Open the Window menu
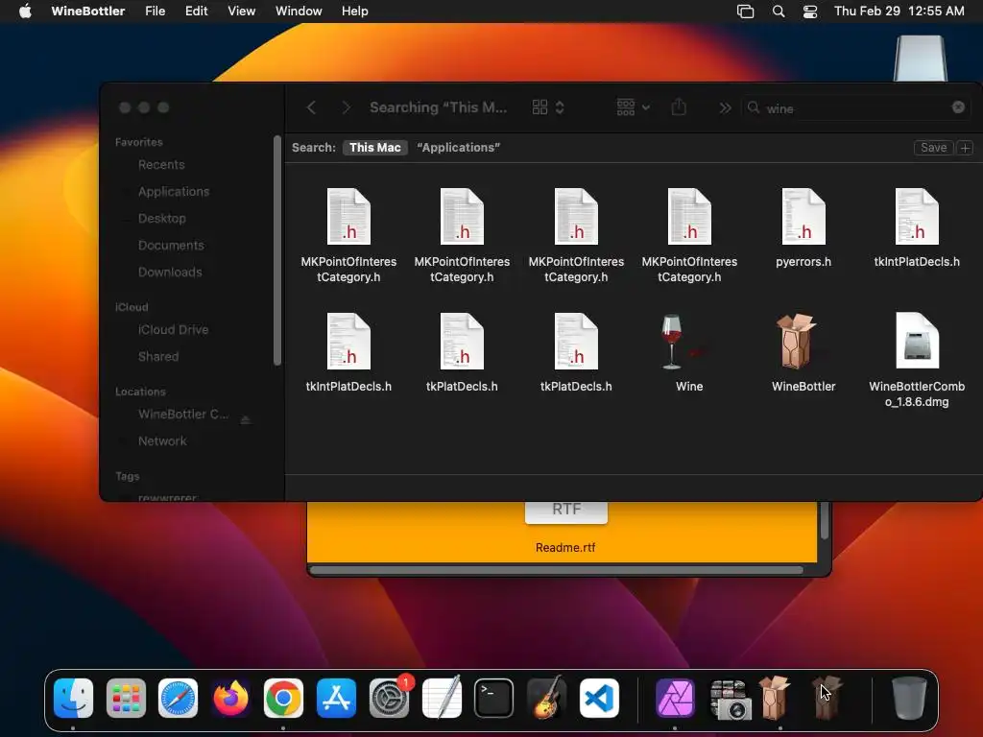 [299, 12]
